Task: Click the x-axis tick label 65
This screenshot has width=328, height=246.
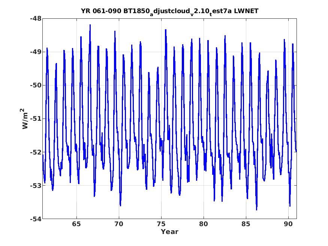Action: 76,224
